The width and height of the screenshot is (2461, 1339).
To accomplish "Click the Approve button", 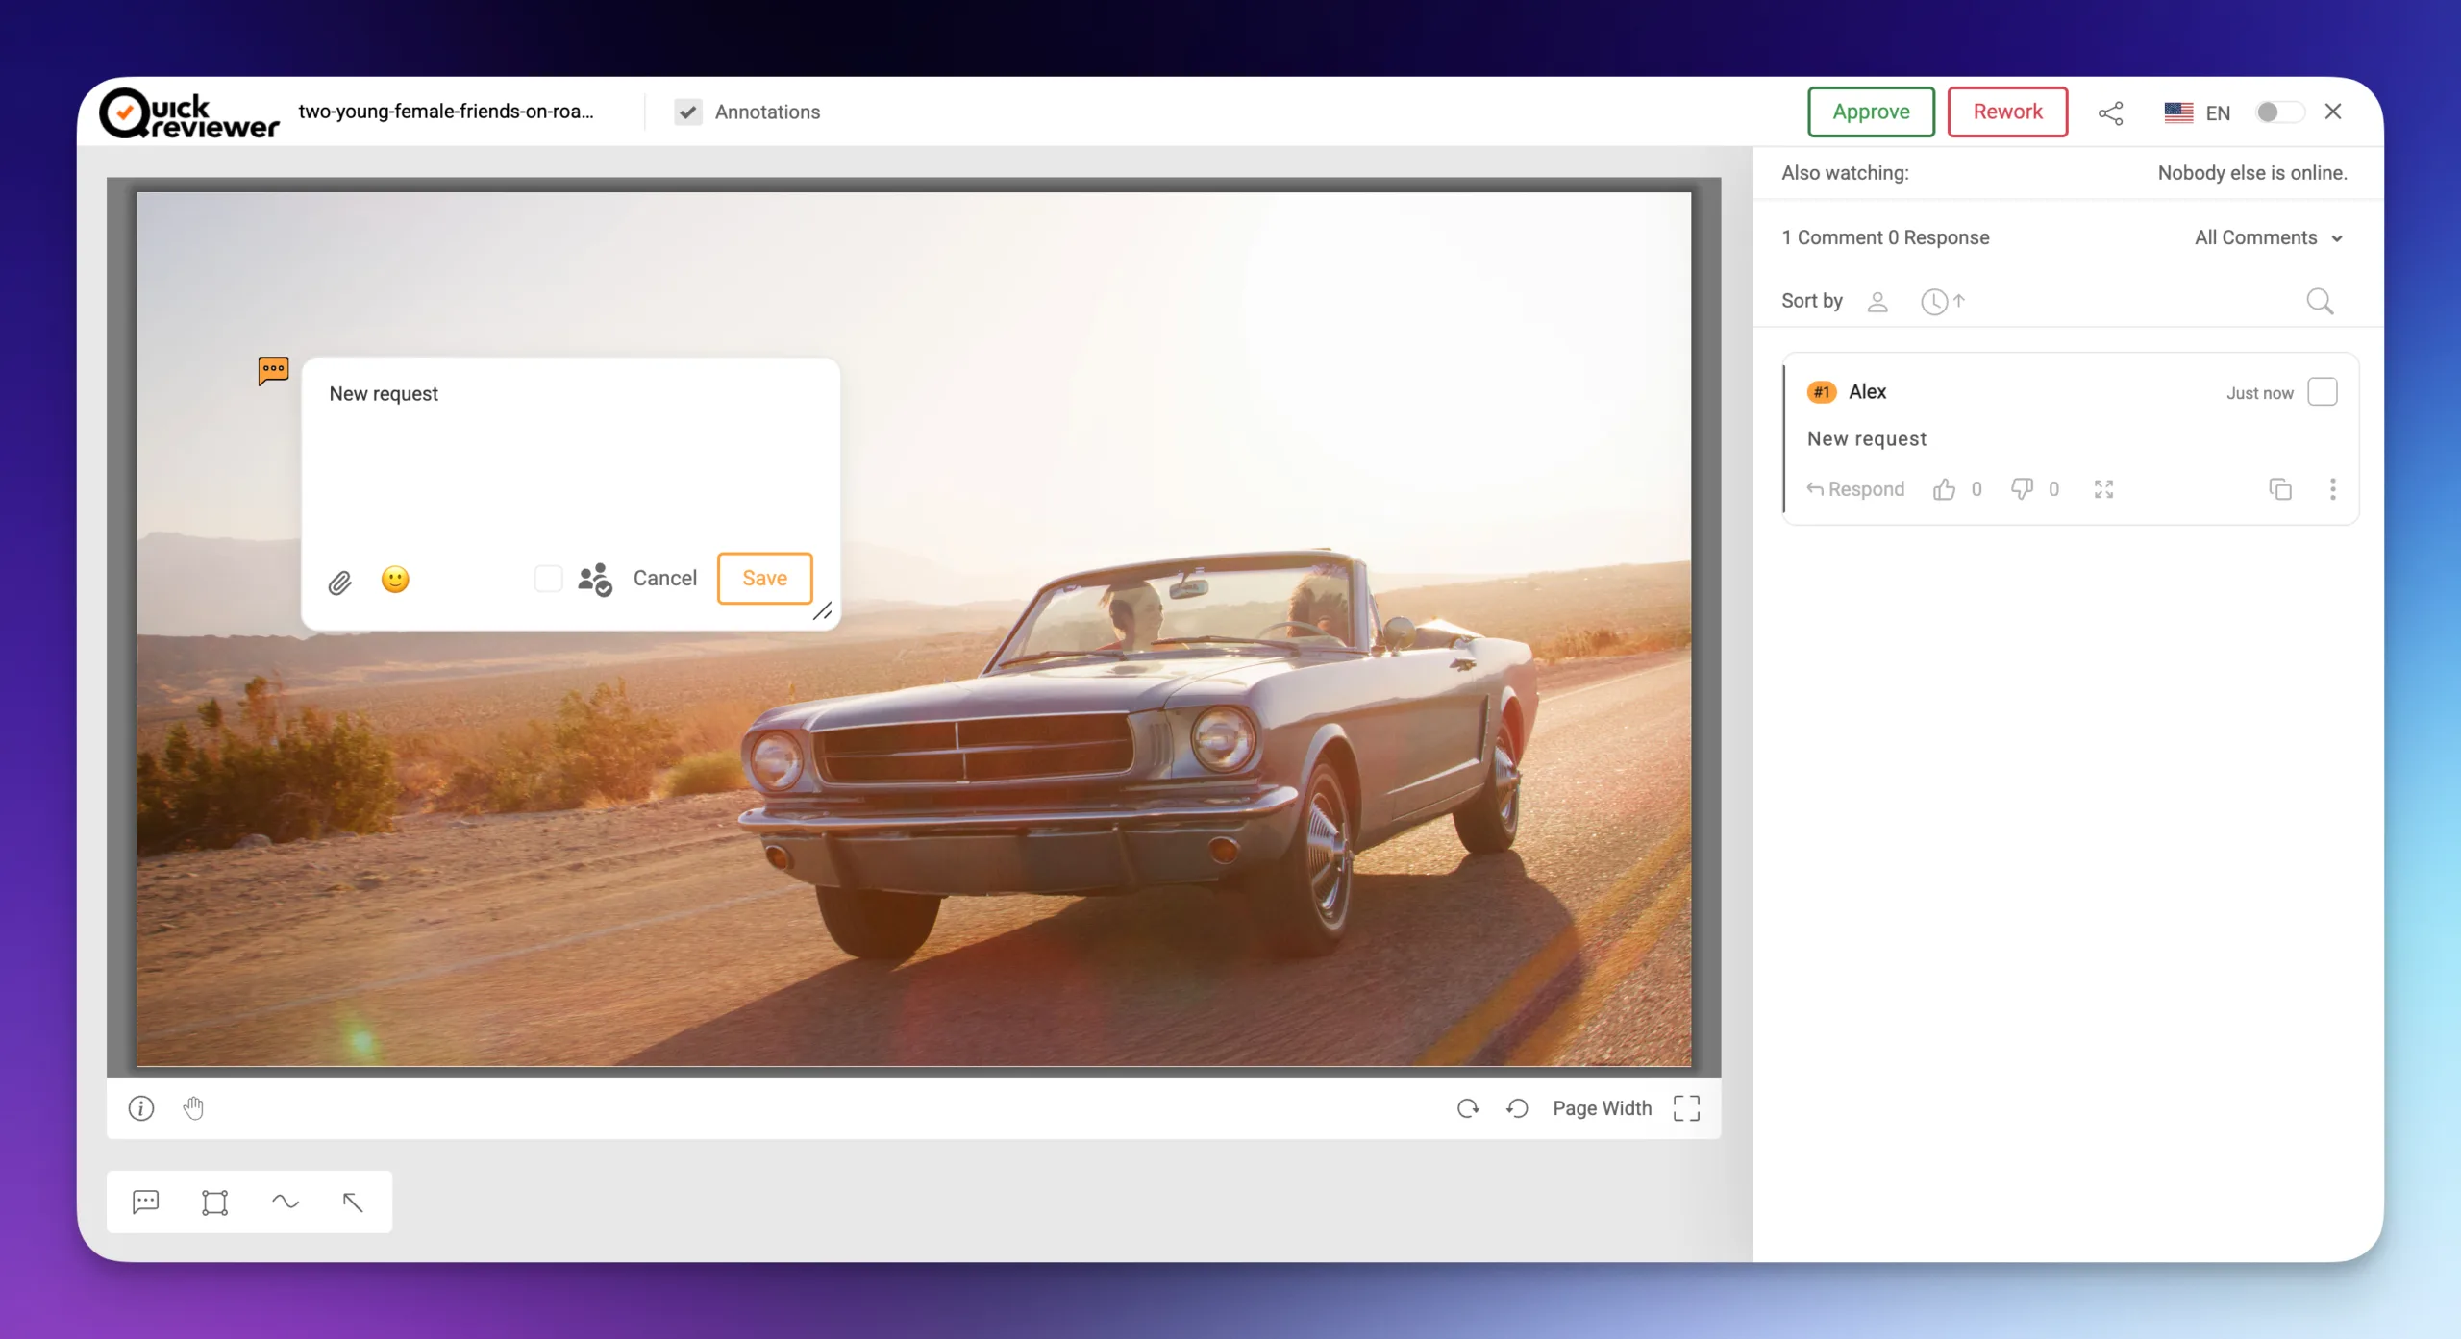I will [x=1871, y=112].
